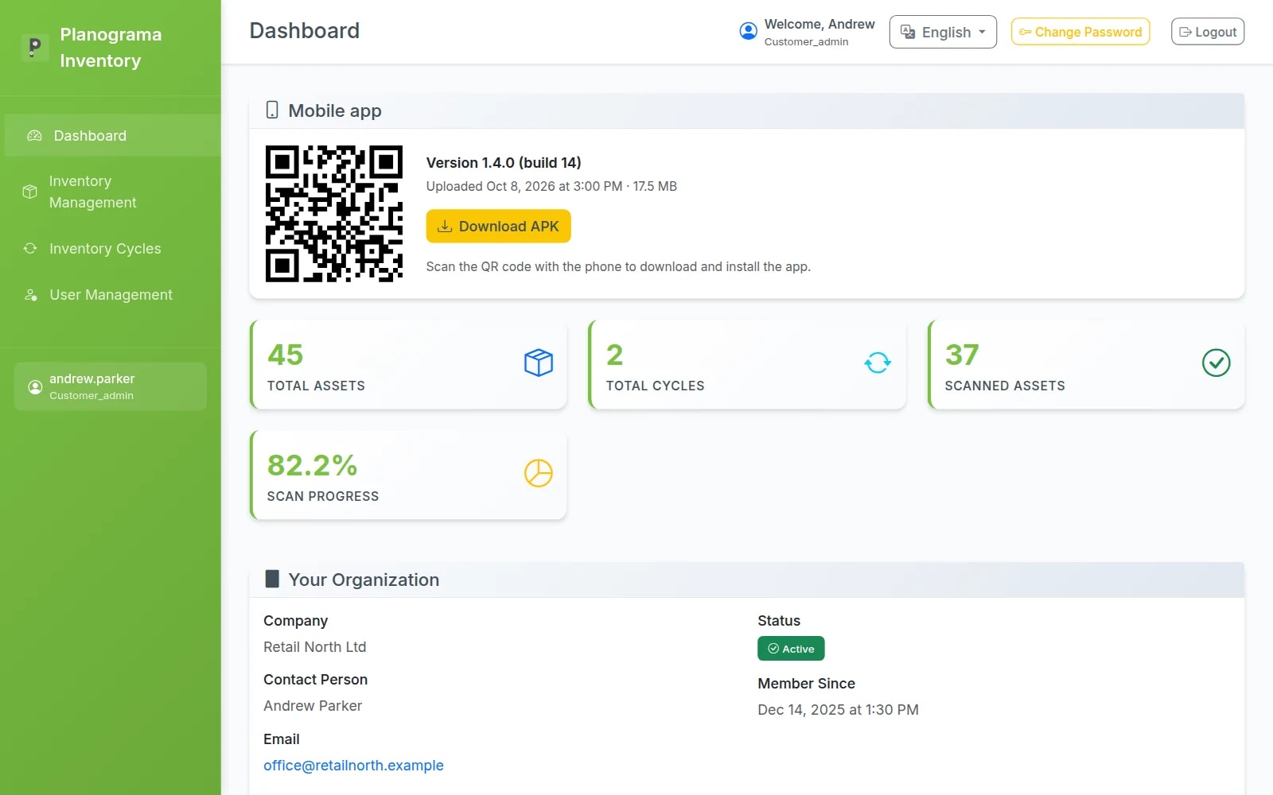Image resolution: width=1273 pixels, height=795 pixels.
Task: Click the key icon on the Change Password button
Action: click(x=1026, y=32)
